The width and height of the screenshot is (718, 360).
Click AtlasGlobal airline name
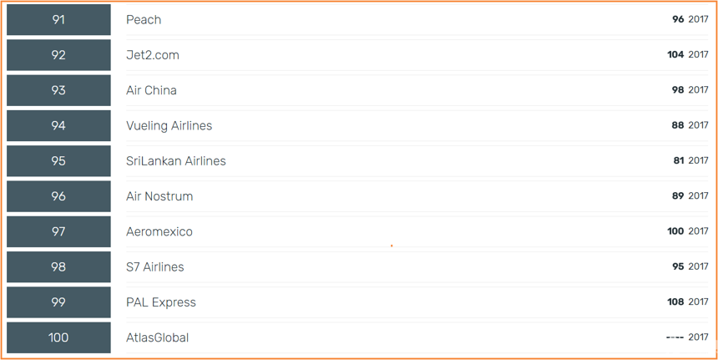click(158, 337)
